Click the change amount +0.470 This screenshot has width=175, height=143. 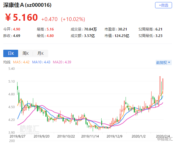click(x=49, y=19)
